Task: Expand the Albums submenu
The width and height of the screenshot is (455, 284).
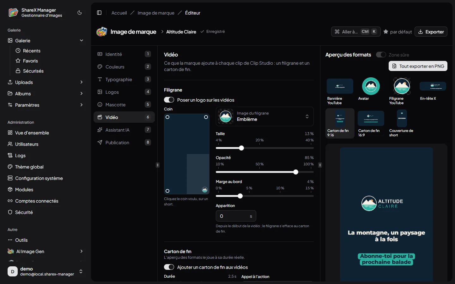Action: [82, 93]
